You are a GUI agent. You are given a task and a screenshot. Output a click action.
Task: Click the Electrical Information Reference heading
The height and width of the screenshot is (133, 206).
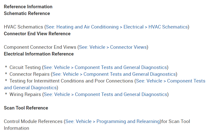(39, 54)
